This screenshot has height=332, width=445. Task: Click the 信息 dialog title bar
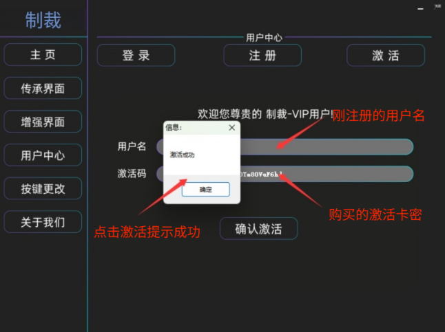click(193, 127)
